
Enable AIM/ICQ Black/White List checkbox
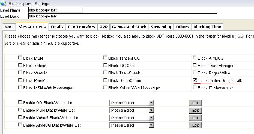(20, 124)
